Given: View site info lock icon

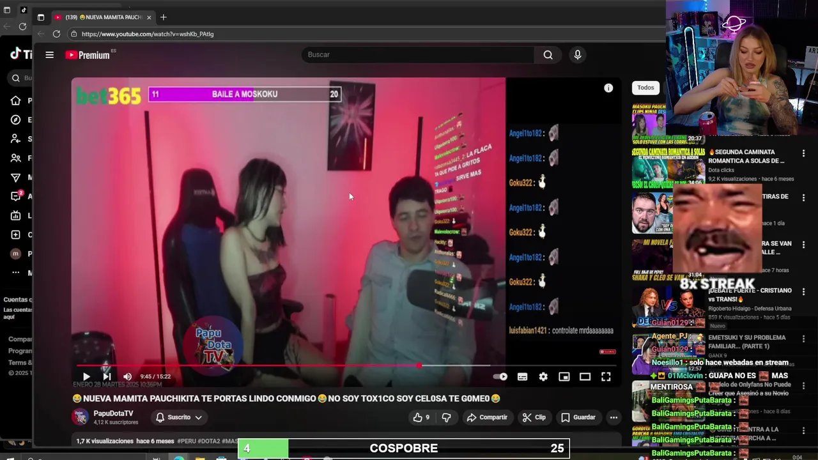Looking at the screenshot, I should pyautogui.click(x=74, y=34).
